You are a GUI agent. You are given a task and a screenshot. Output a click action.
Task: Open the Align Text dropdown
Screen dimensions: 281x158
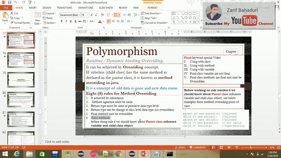[149, 18]
